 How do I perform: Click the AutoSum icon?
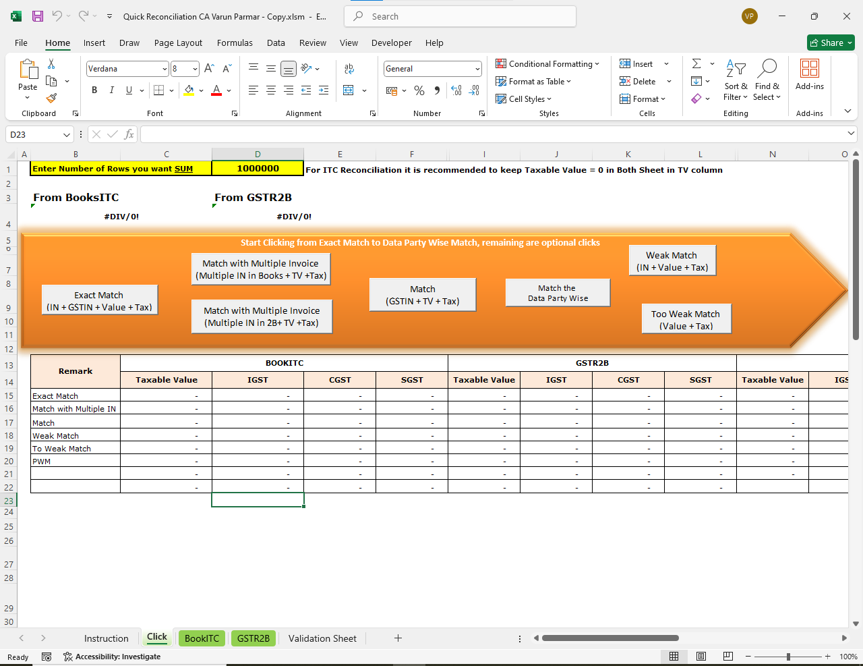tap(698, 63)
